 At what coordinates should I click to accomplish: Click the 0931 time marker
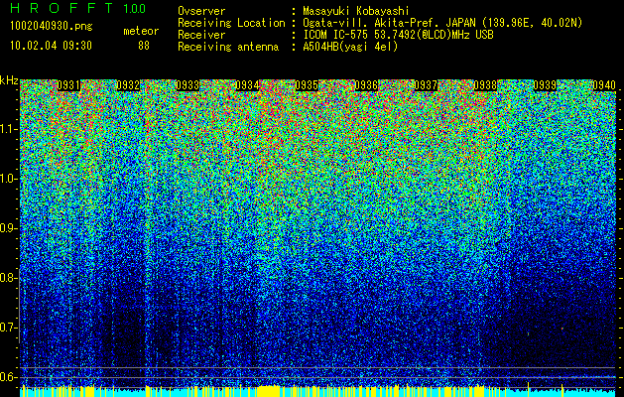[68, 85]
